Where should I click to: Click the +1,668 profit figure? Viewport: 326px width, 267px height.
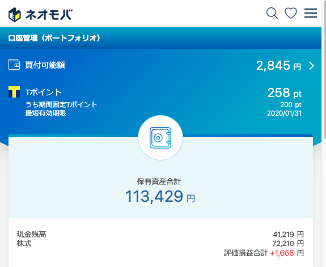pyautogui.click(x=282, y=253)
